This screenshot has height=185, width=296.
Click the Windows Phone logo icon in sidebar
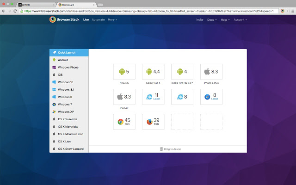click(x=54, y=67)
